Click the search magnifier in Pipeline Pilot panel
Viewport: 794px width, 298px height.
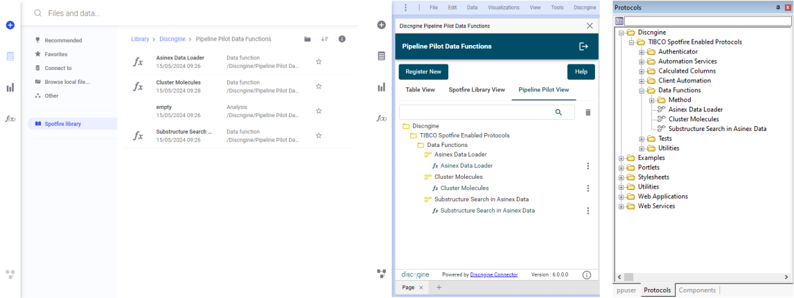[x=558, y=112]
